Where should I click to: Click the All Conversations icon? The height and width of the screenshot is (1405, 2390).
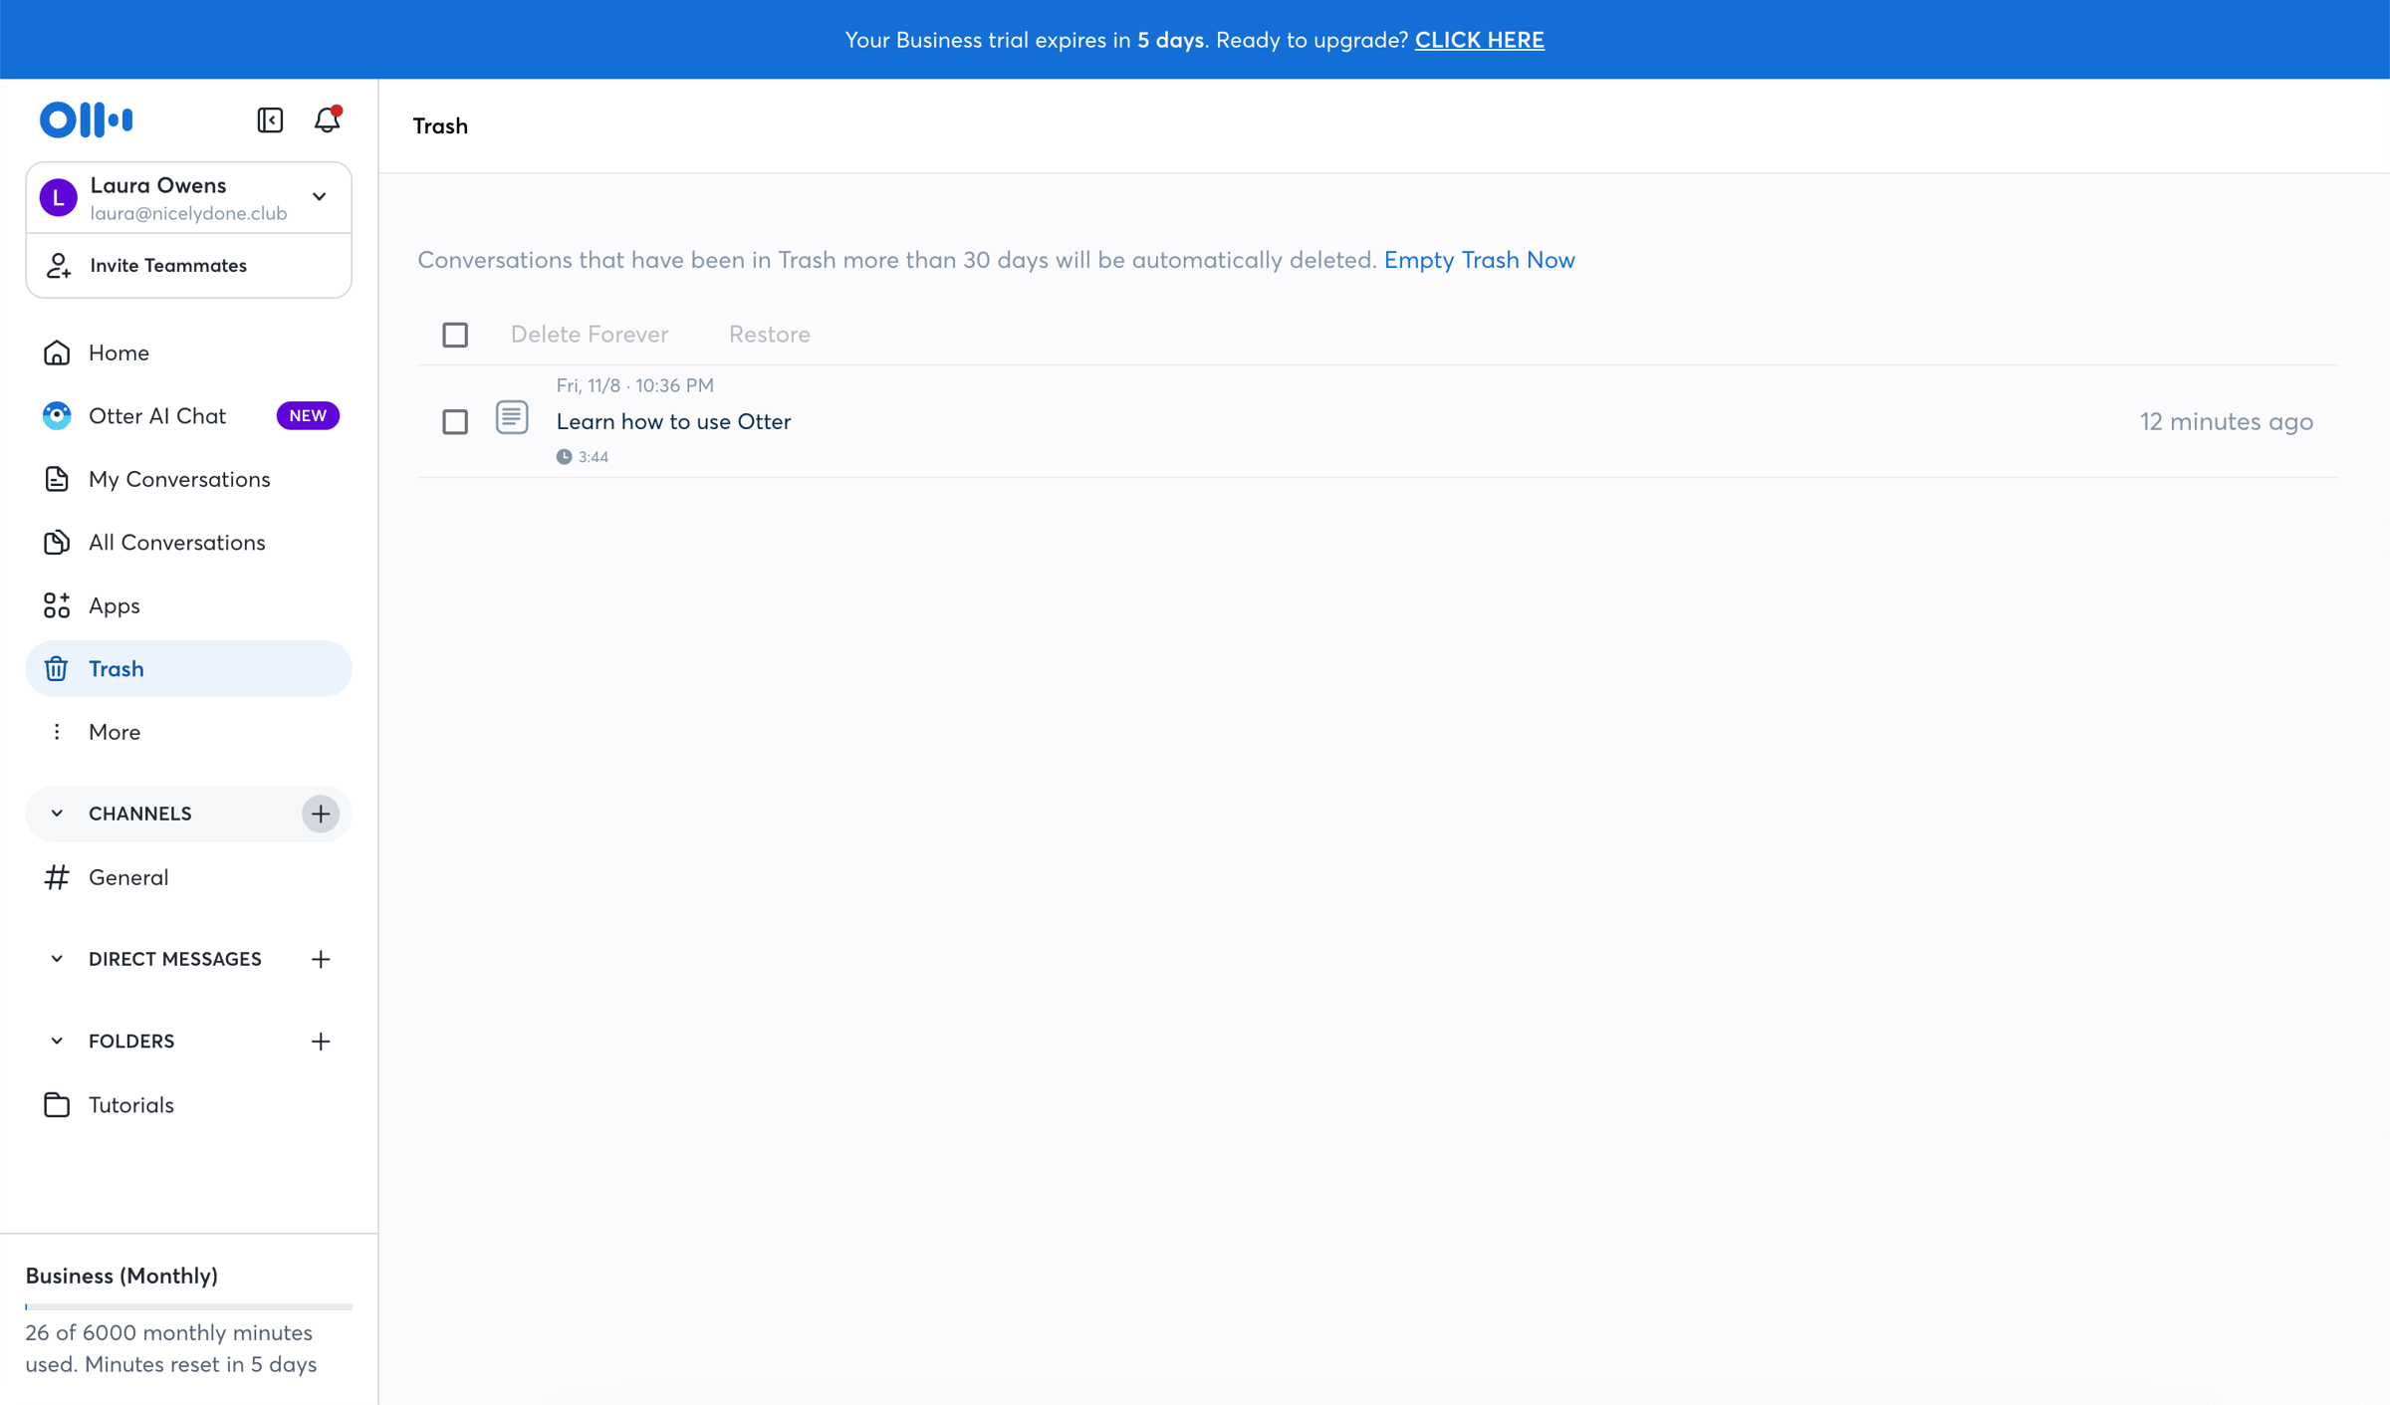coord(57,542)
